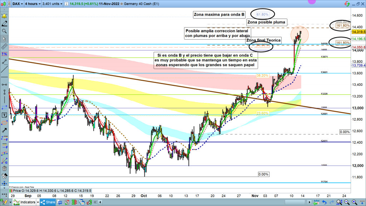Click the current price label 14,319.5
The height and width of the screenshot is (206, 366).
pos(358,32)
